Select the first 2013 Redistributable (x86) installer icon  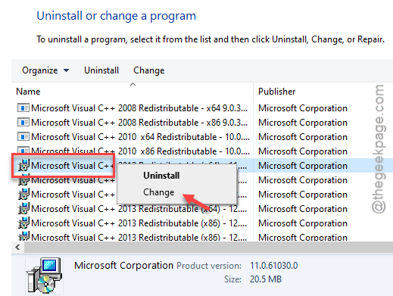point(23,223)
